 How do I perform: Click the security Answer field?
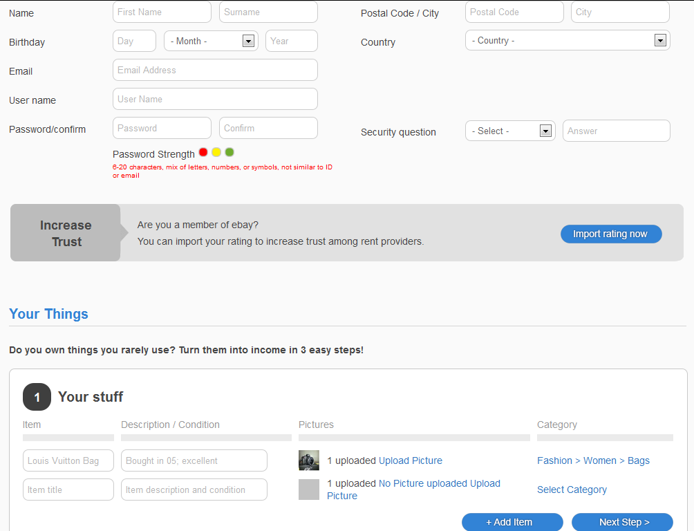617,131
